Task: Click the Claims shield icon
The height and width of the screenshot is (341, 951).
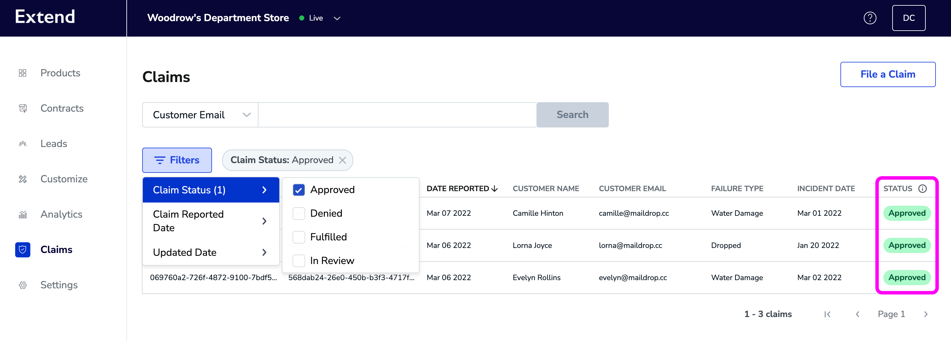Action: click(22, 250)
